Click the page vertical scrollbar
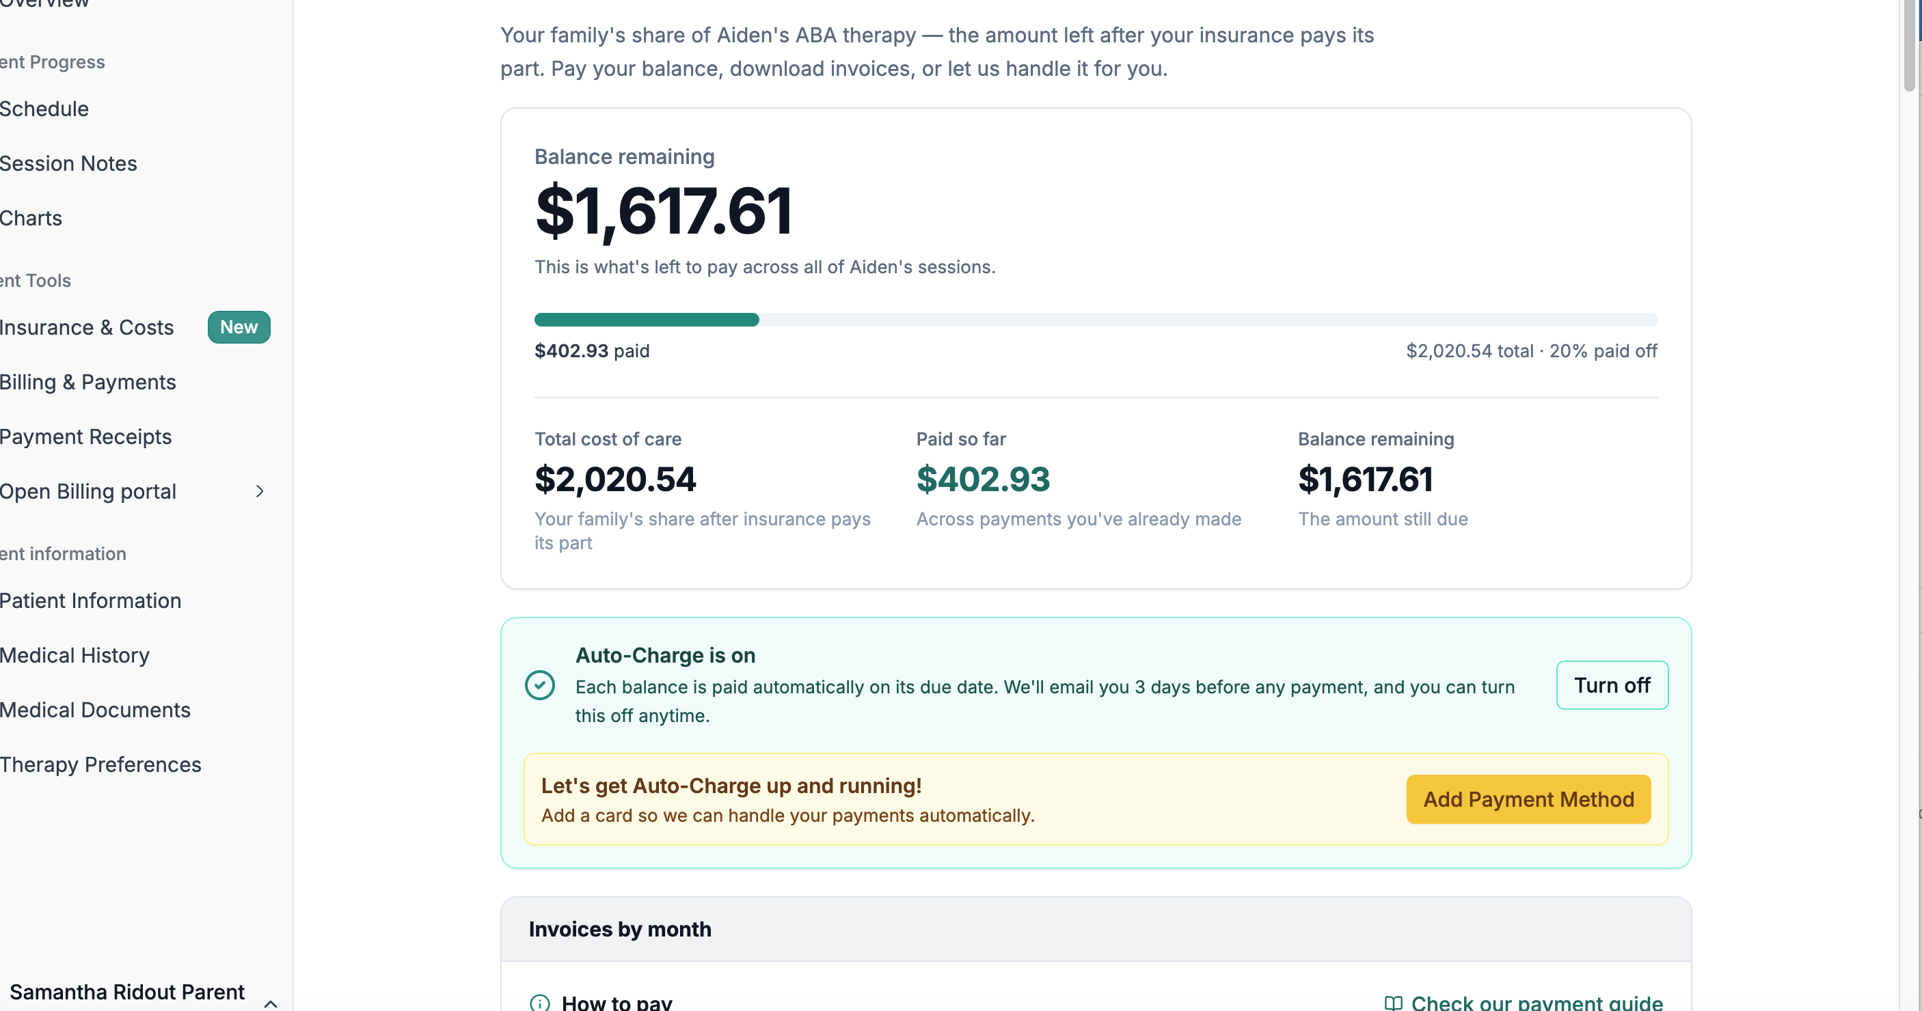 point(1910,505)
